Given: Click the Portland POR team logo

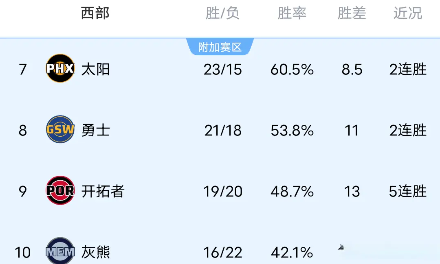Looking at the screenshot, I should point(60,190).
